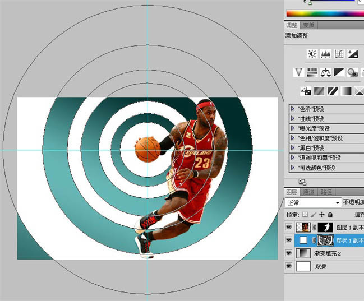Add a Black & White adjustment
The width and height of the screenshot is (364, 301).
tap(339, 72)
